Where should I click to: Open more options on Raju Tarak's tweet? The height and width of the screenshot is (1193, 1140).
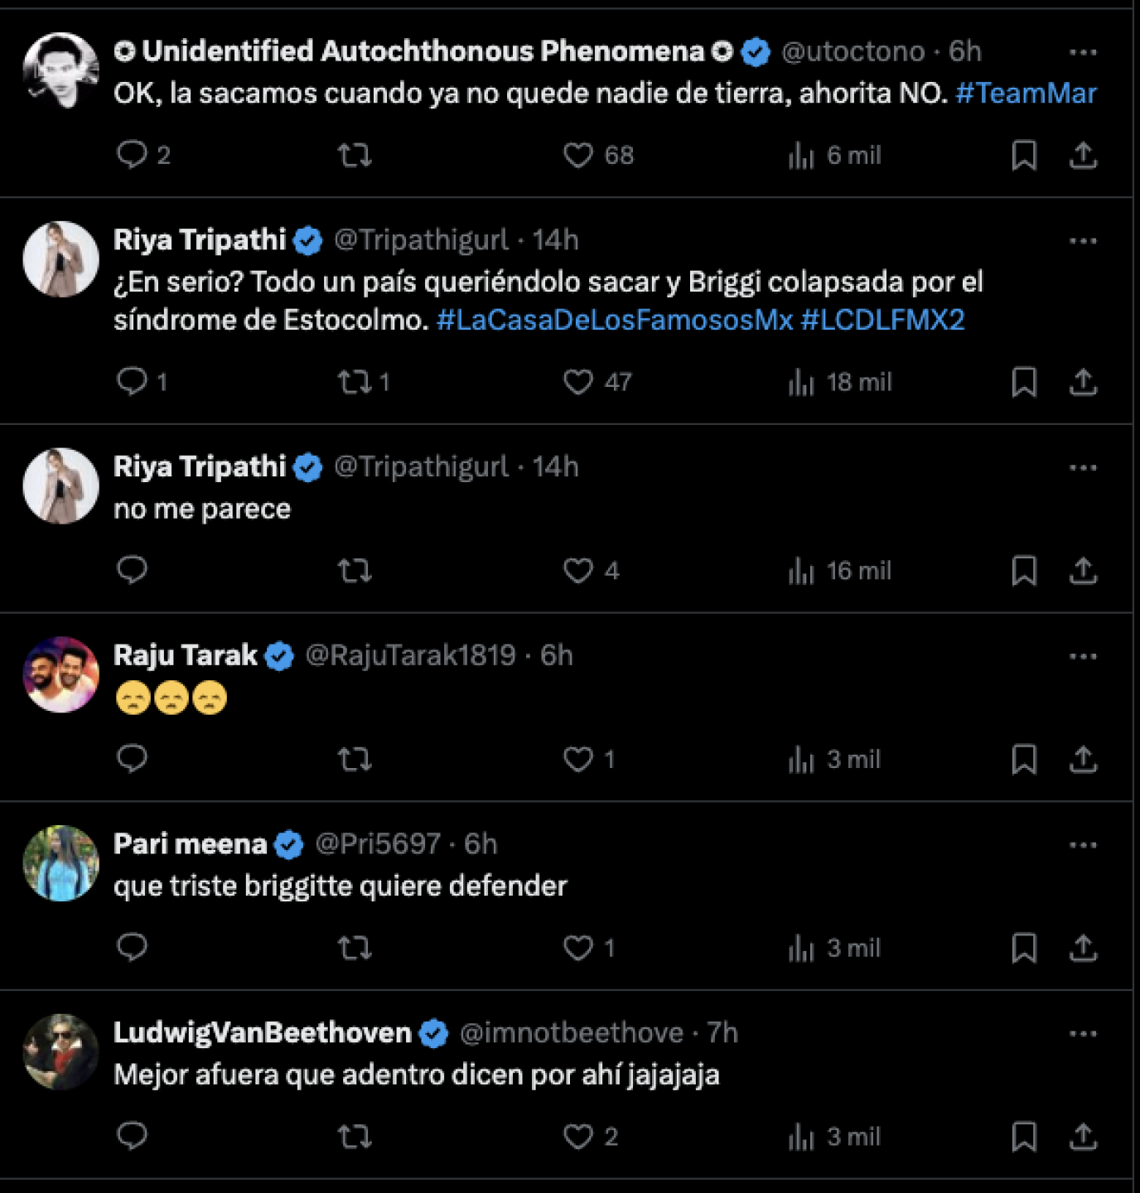1082,656
